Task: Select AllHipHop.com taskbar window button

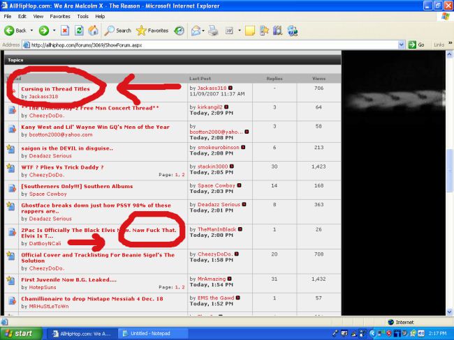Action: coord(82,334)
